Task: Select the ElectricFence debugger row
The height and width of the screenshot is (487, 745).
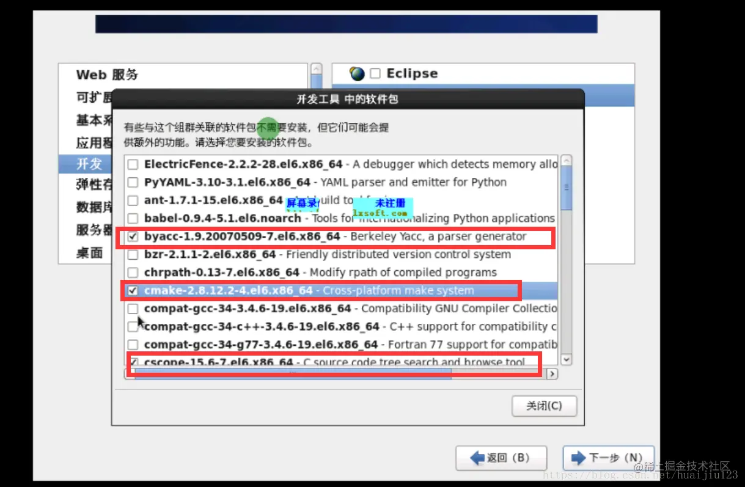Action: [342, 164]
